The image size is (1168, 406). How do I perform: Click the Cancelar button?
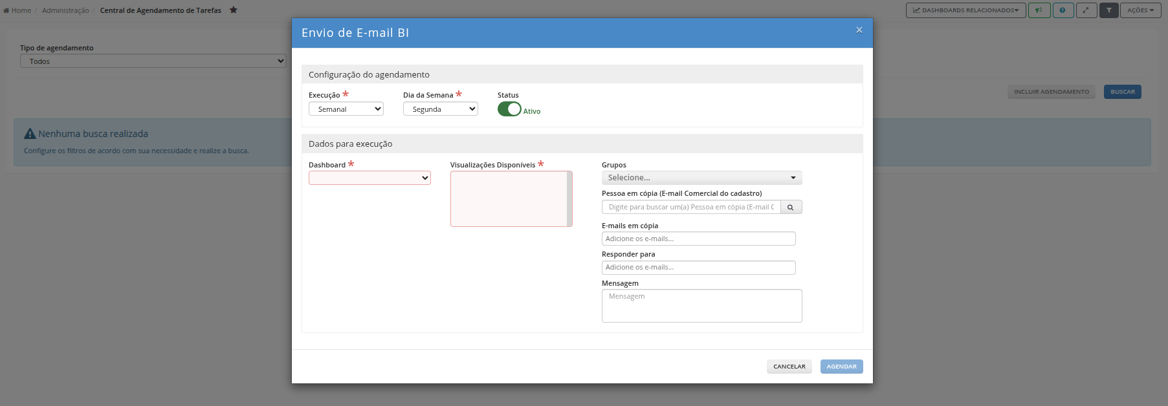tap(789, 367)
